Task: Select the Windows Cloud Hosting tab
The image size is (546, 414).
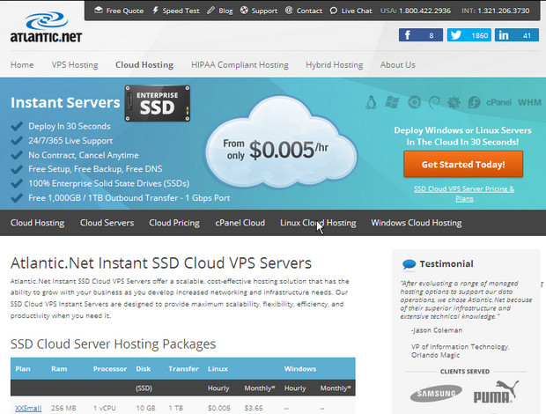Action: click(x=417, y=223)
